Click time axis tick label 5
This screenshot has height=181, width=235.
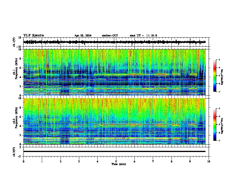[x=116, y=161]
